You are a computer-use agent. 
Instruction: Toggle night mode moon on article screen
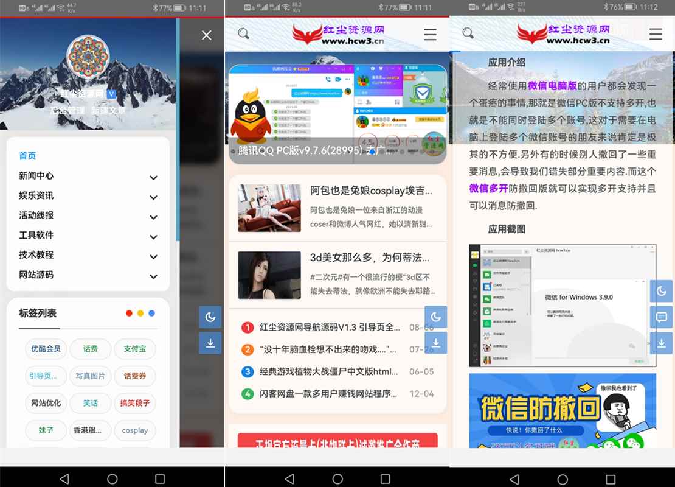pyautogui.click(x=661, y=292)
